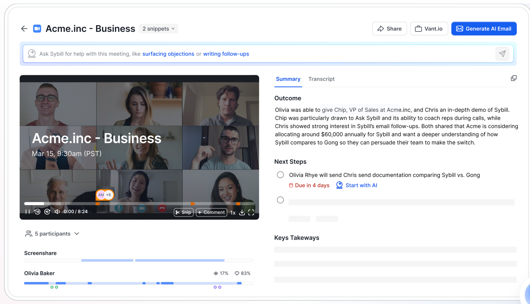This screenshot has width=530, height=304.
Task: Click Olivia Baker's talk timeline bar
Action: point(138,283)
